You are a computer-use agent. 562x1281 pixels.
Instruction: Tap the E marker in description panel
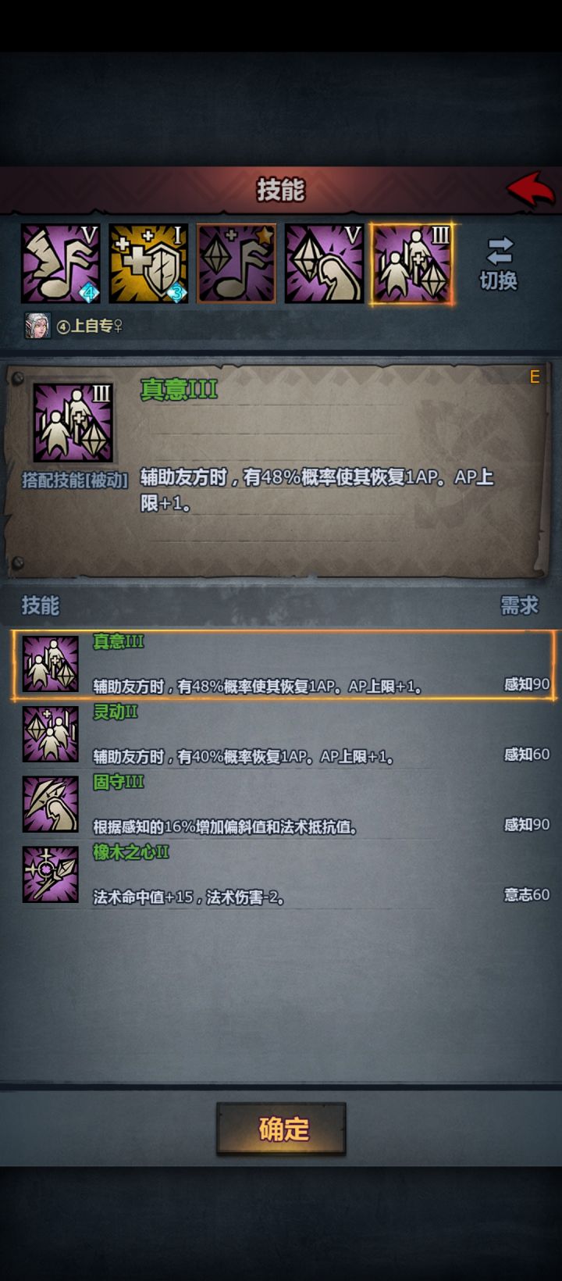(535, 377)
